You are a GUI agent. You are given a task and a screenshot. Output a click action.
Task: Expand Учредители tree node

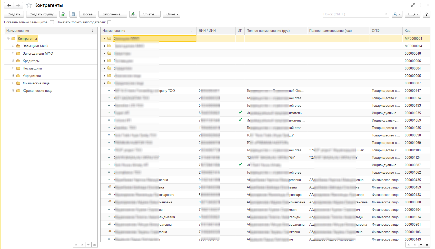pyautogui.click(x=13, y=76)
